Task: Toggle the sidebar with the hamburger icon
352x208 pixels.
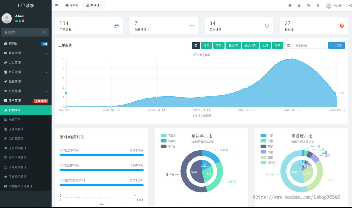Action: tap(57, 5)
